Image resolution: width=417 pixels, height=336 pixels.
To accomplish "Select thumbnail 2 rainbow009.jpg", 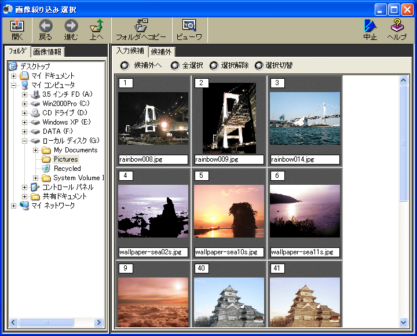I will [229, 118].
